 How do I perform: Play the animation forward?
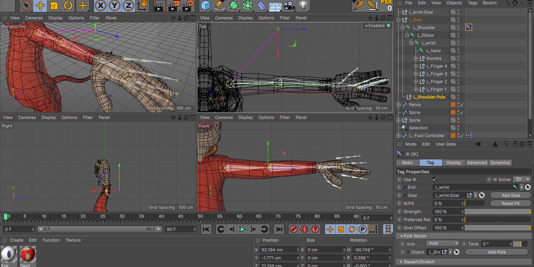pyautogui.click(x=242, y=229)
